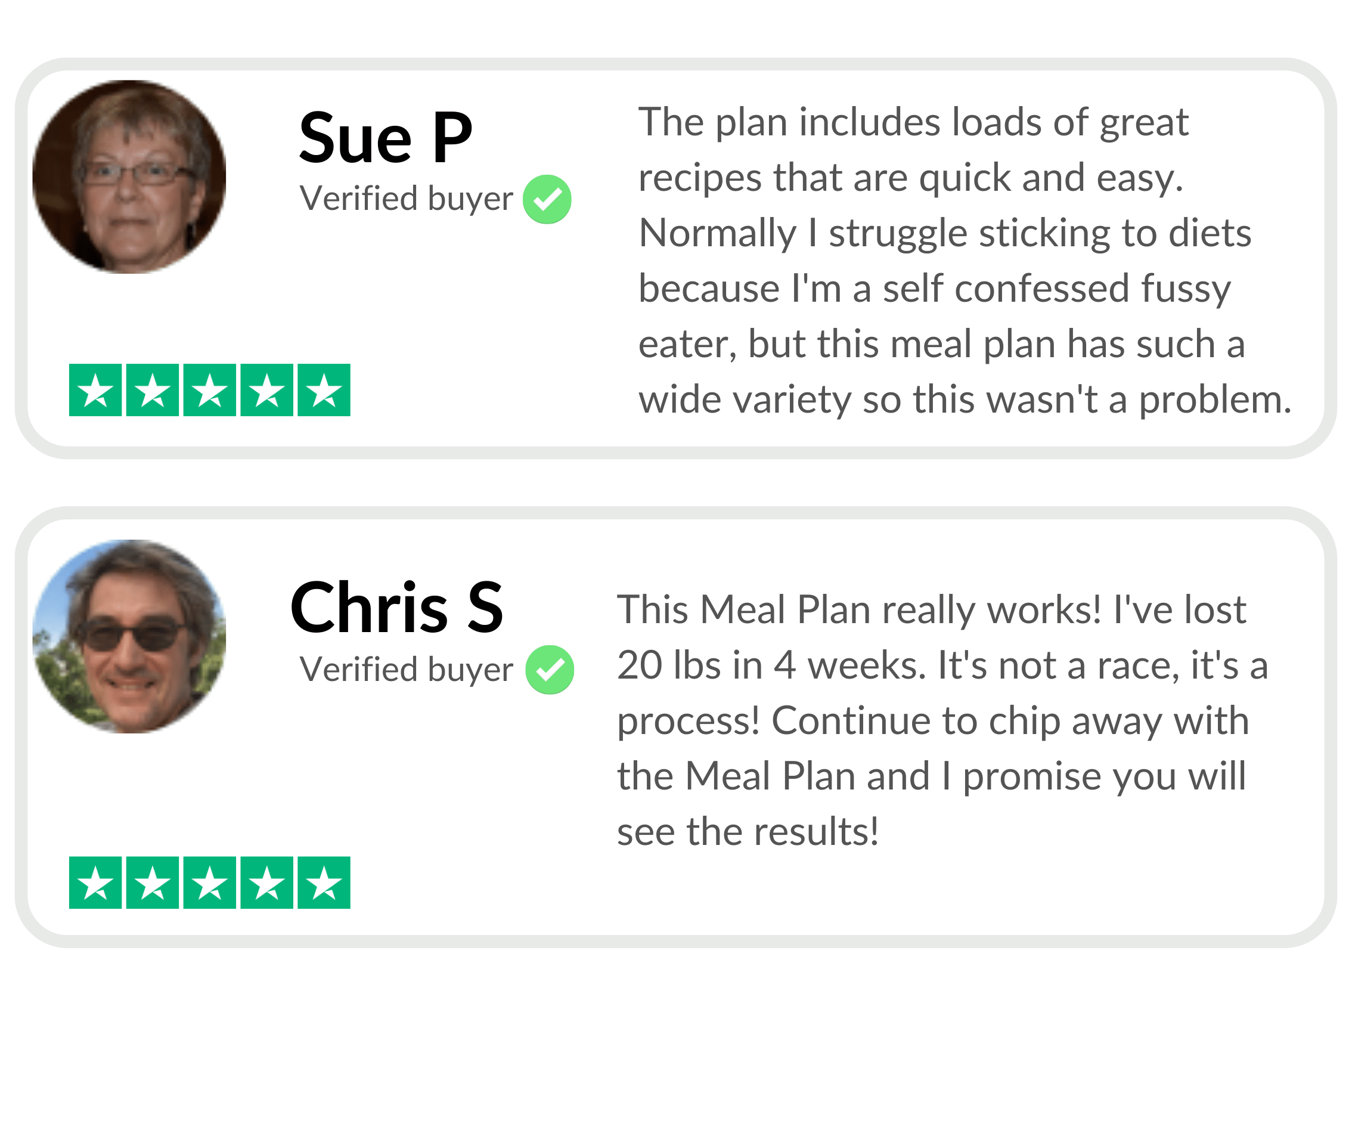This screenshot has height=1127, width=1352.
Task: Click the green verified checkmark beside Chris S
Action: tap(549, 670)
